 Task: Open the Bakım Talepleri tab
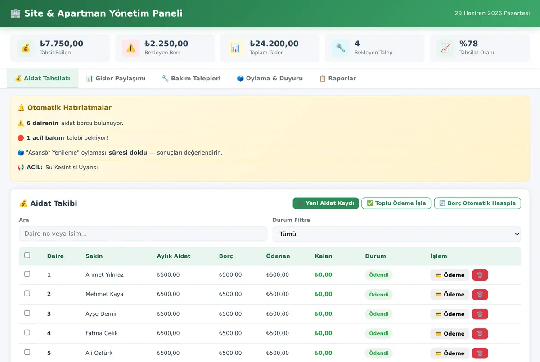pos(191,78)
